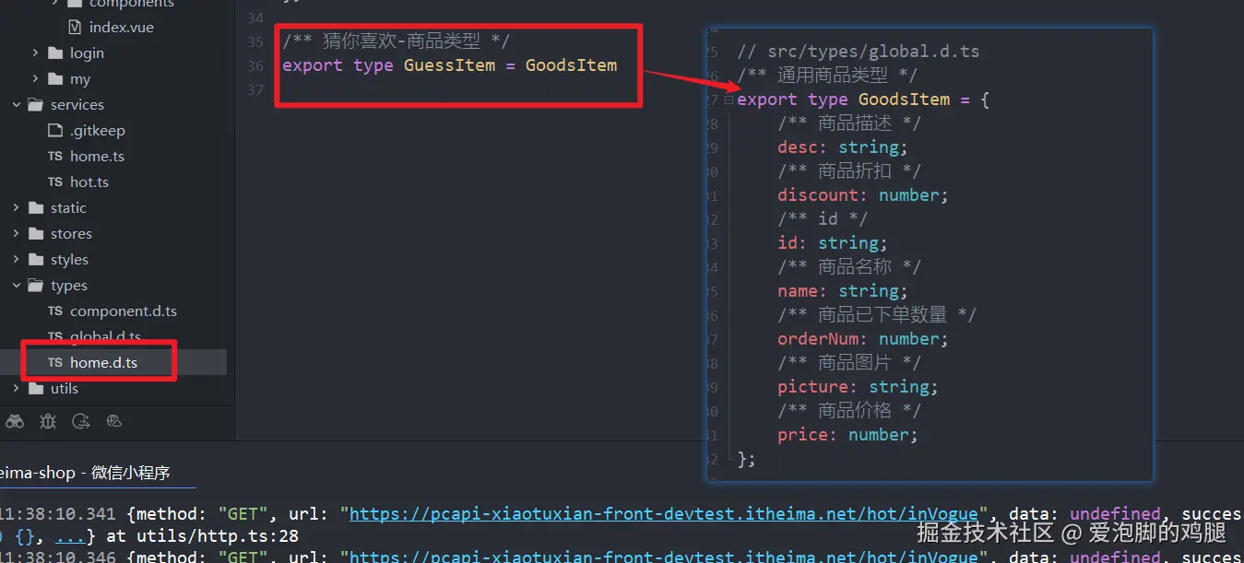
Task: Click the stores folder icon
Action: [x=36, y=234]
